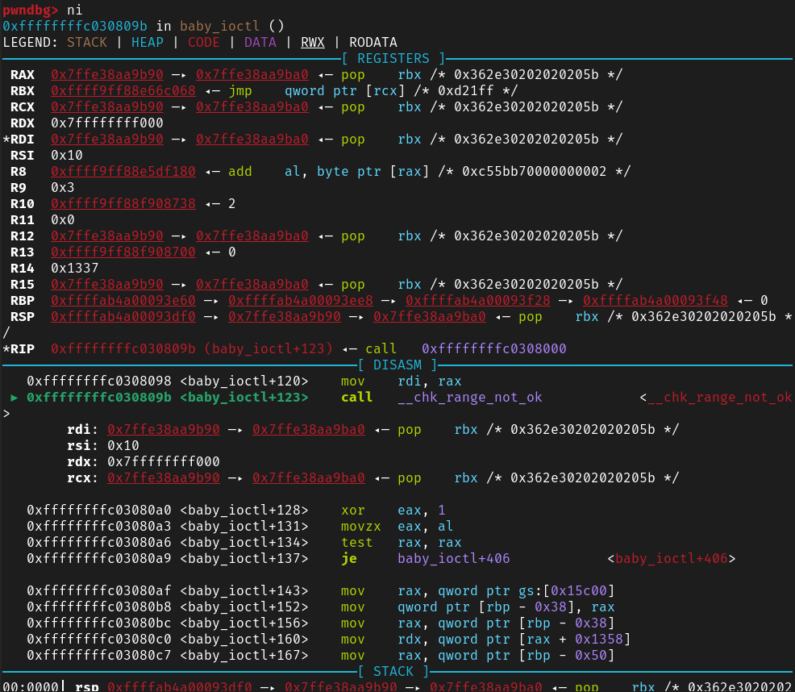The image size is (795, 692).
Task: Click the pwndbg> prompt at the top
Action: click(30, 10)
